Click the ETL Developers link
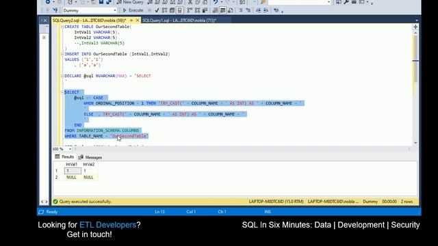The image size is (438, 246). 107,225
